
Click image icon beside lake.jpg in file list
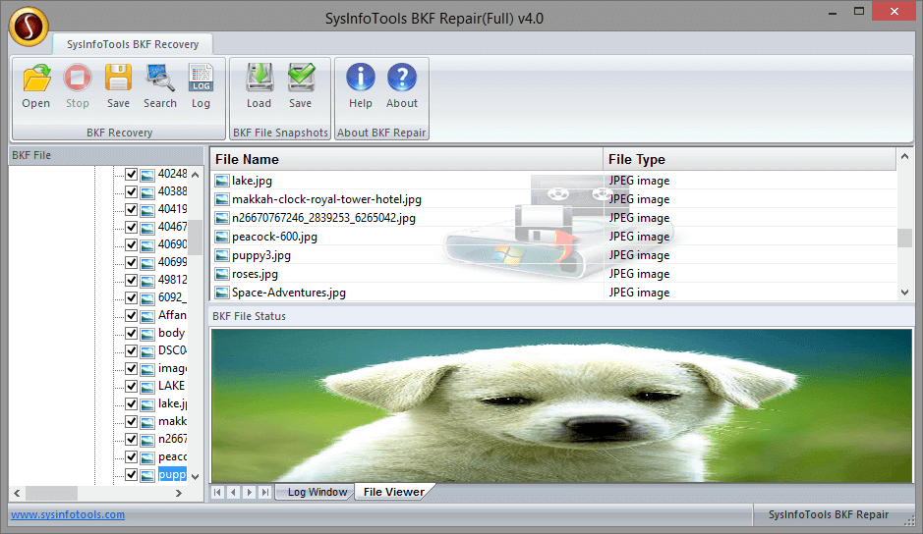222,182
